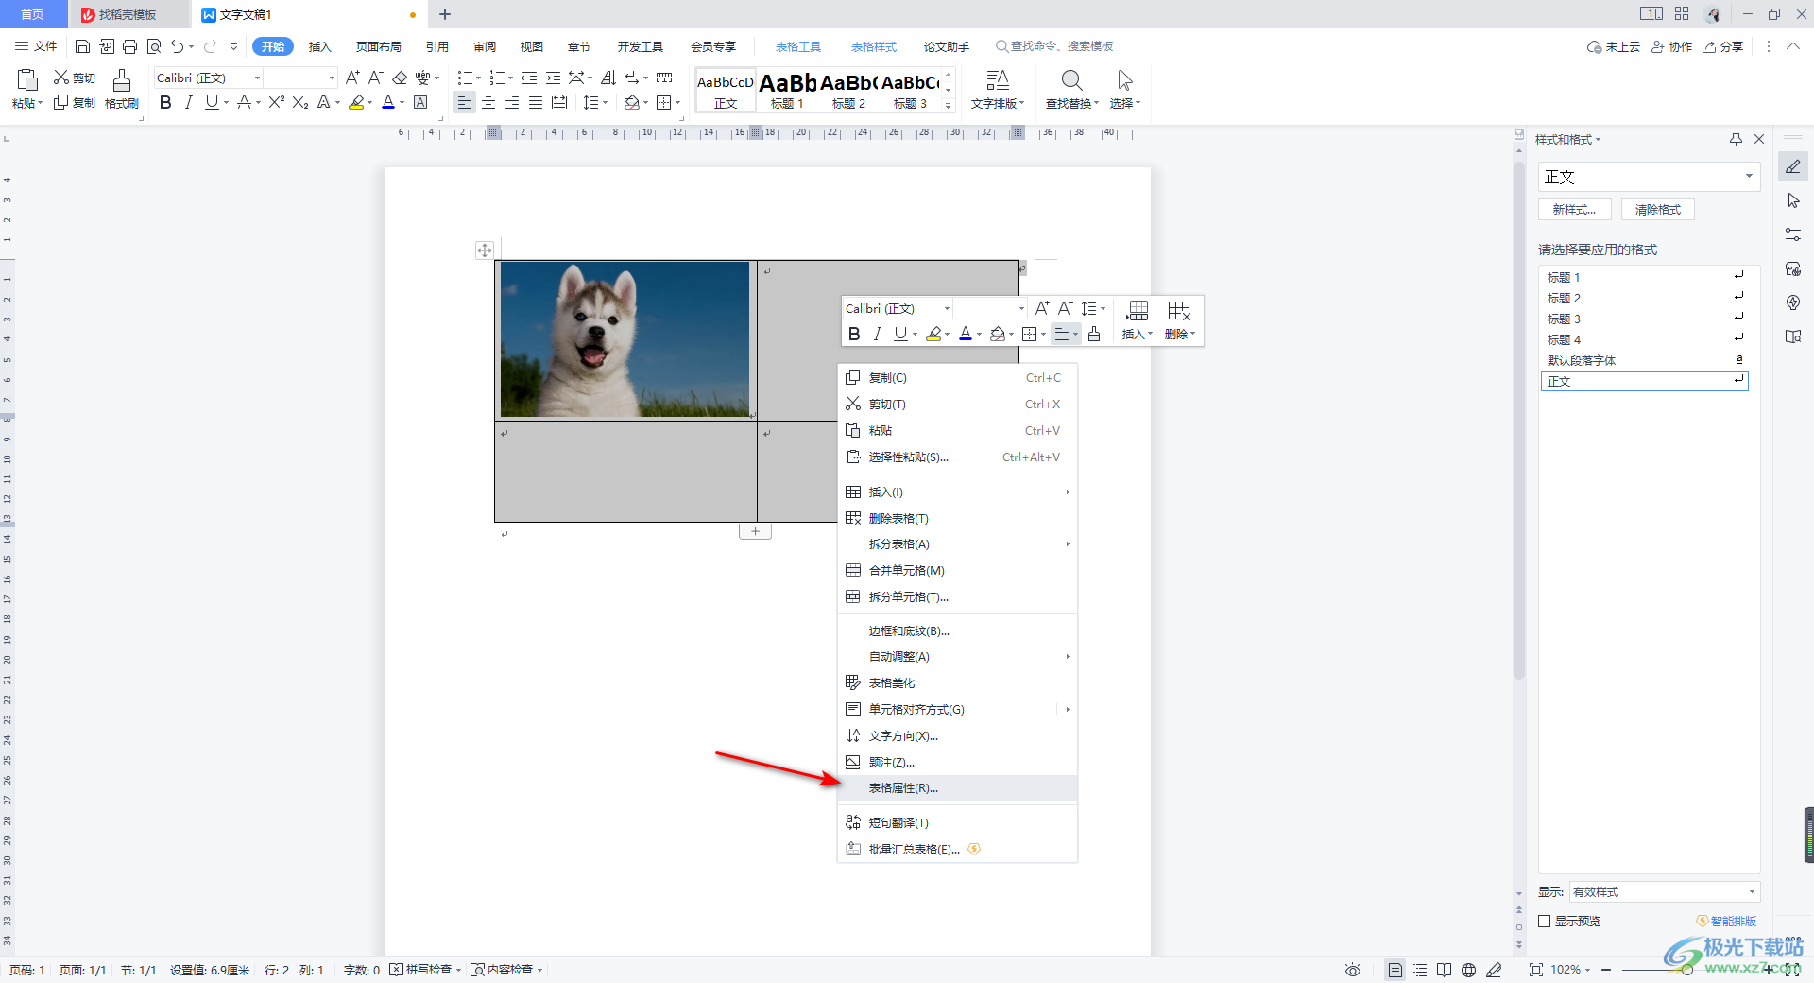
Task: Apply superscript formatting
Action: point(276,102)
